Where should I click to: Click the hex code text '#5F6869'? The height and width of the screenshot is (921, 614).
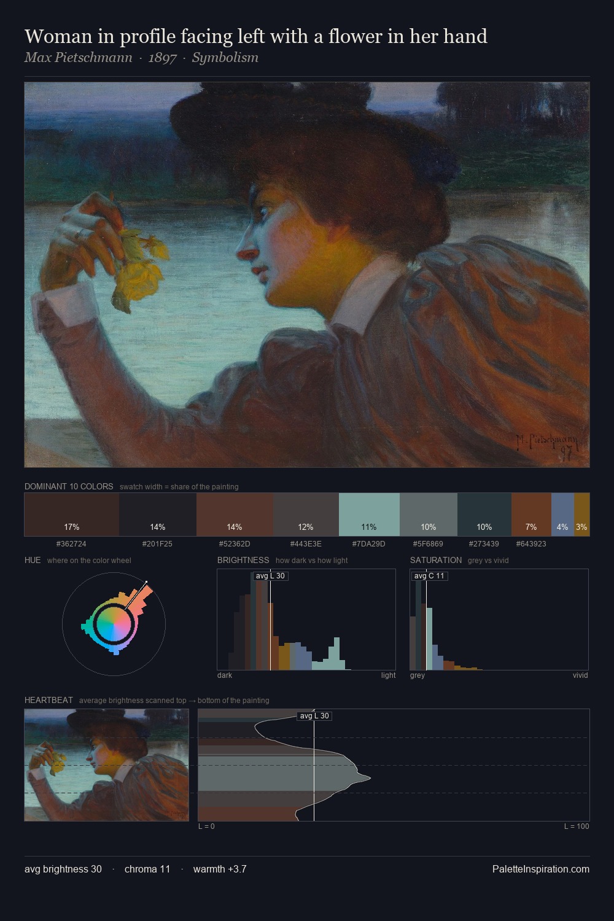click(428, 543)
